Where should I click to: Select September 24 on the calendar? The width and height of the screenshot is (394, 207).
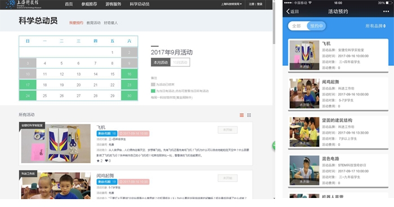click(28, 96)
